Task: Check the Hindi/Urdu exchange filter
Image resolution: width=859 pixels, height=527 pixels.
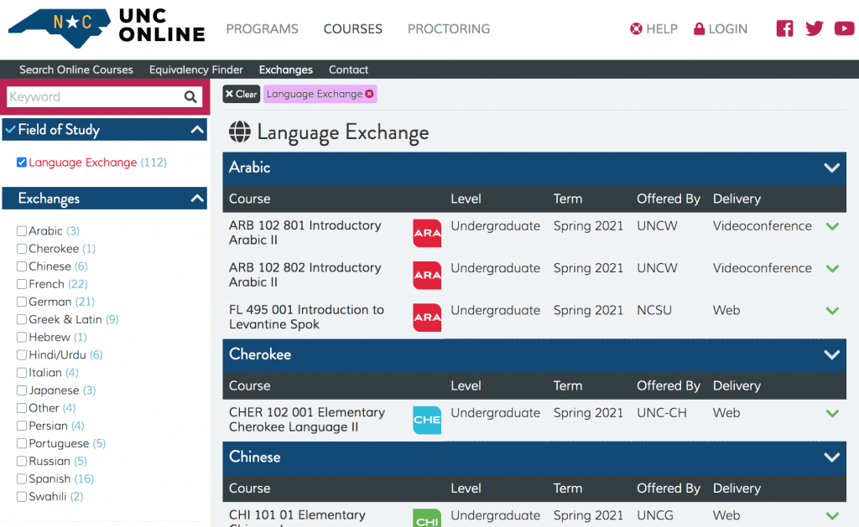Action: 21,354
